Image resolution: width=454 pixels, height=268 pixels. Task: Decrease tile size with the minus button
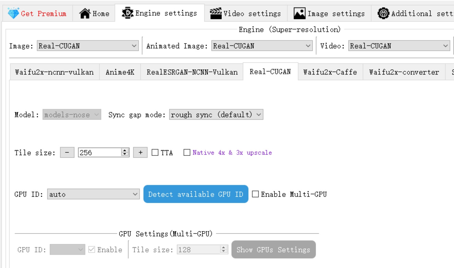click(67, 153)
